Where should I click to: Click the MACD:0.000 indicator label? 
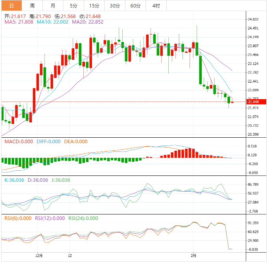pyautogui.click(x=19, y=142)
